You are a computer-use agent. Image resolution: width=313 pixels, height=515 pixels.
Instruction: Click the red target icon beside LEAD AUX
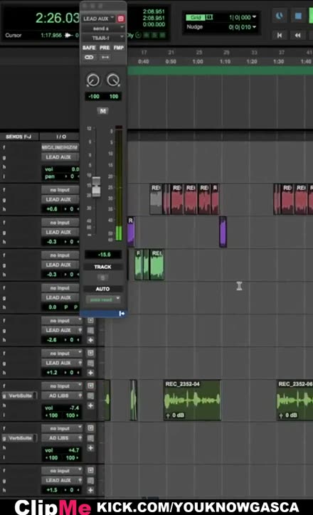[120, 18]
